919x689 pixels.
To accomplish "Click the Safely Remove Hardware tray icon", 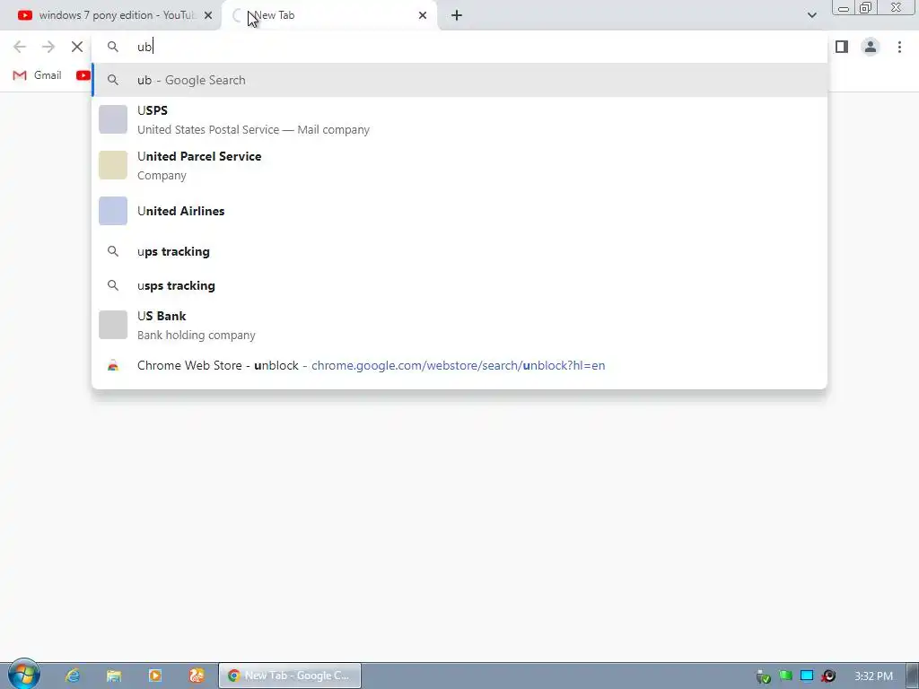I will click(x=763, y=676).
